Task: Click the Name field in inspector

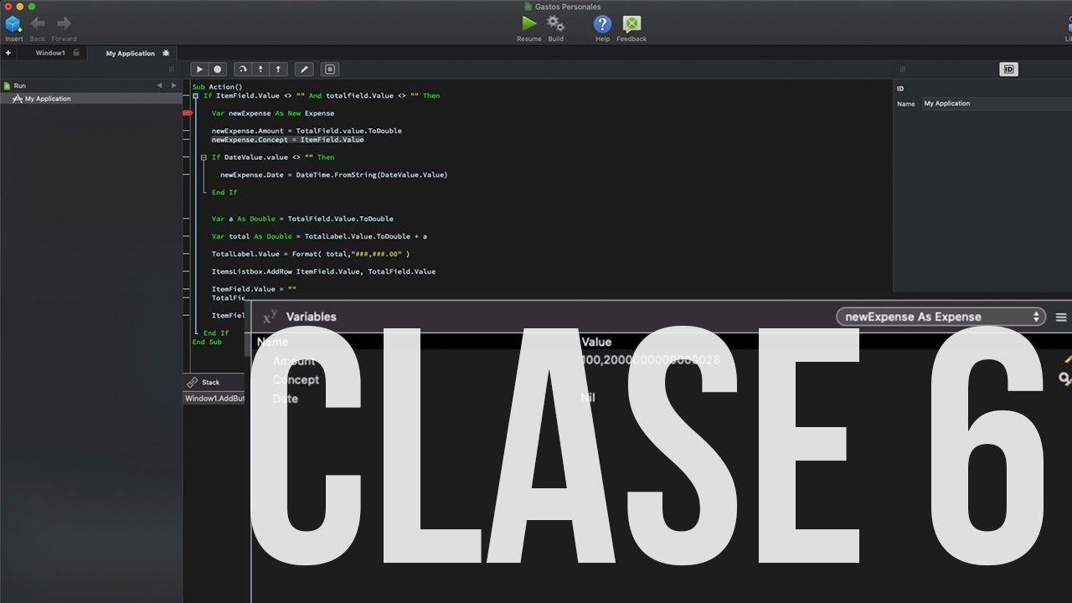Action: point(997,104)
